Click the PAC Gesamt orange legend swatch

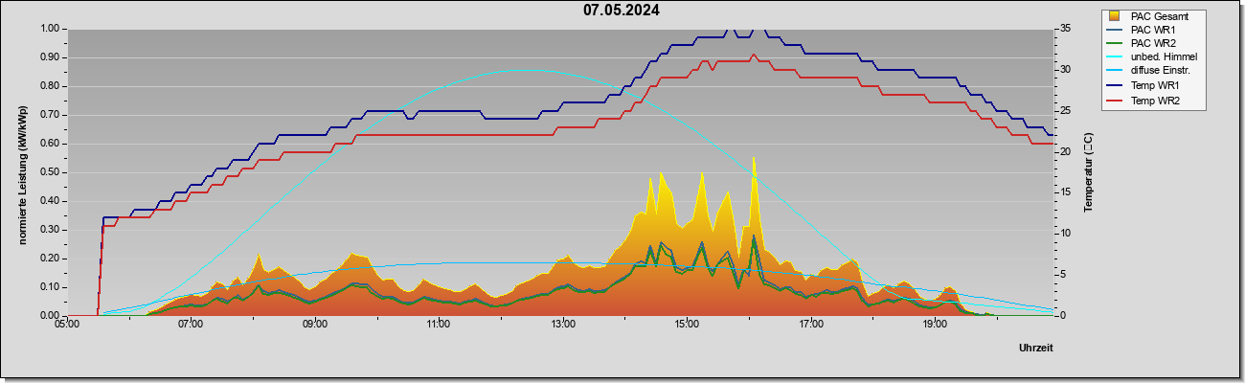point(1114,16)
